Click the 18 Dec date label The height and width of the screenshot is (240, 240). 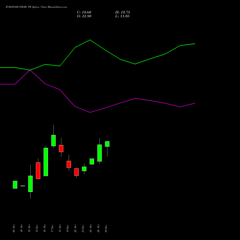click(60, 228)
